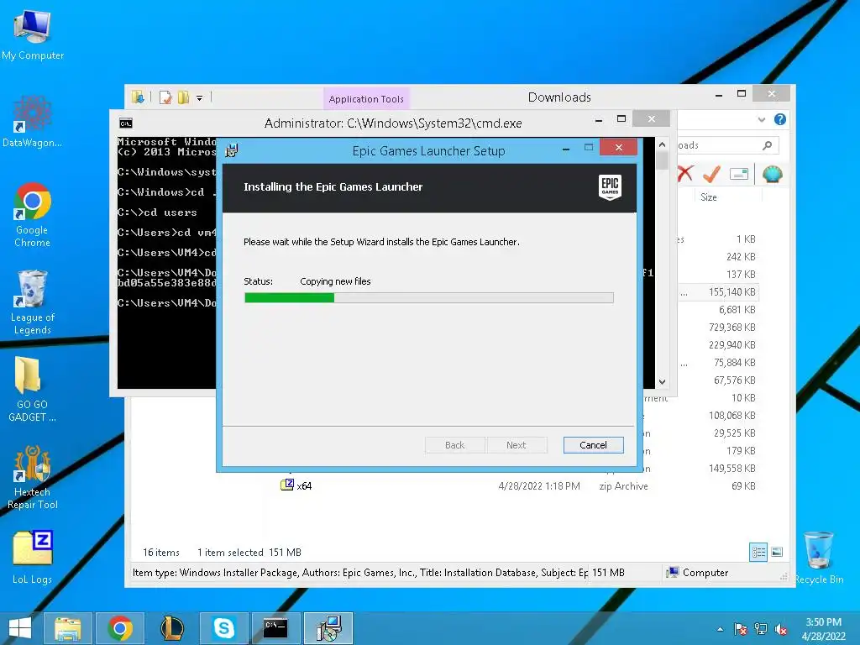This screenshot has width=860, height=645.
Task: Click the 149,558 KB size cell
Action: 732,469
